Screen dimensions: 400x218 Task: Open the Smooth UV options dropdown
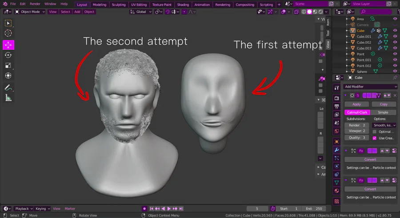[x=384, y=125]
